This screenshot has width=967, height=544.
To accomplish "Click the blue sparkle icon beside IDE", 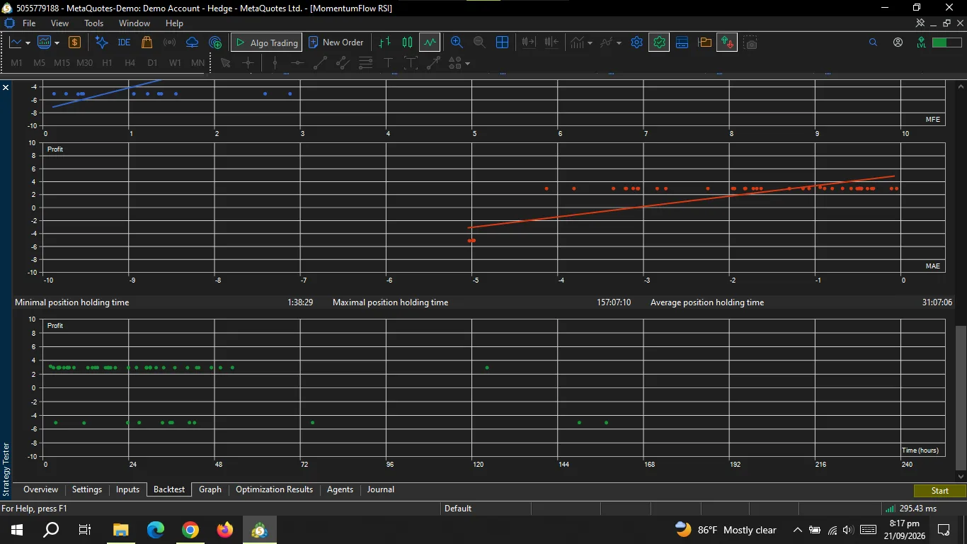I will click(101, 42).
